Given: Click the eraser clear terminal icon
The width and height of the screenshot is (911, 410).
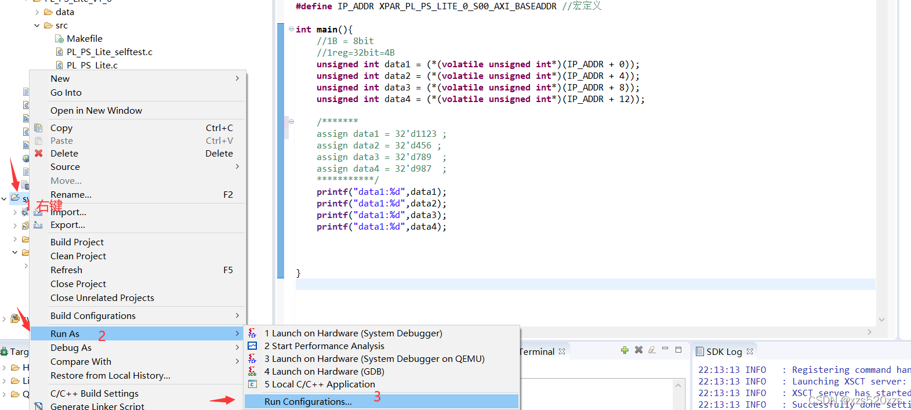Looking at the screenshot, I should (x=652, y=350).
